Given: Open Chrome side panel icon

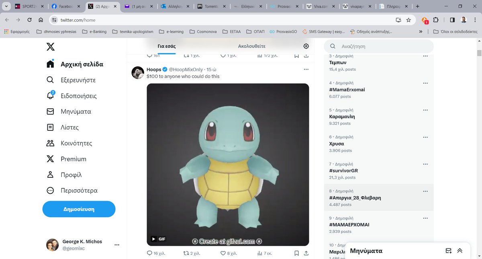Looking at the screenshot, I should pyautogui.click(x=452, y=20).
